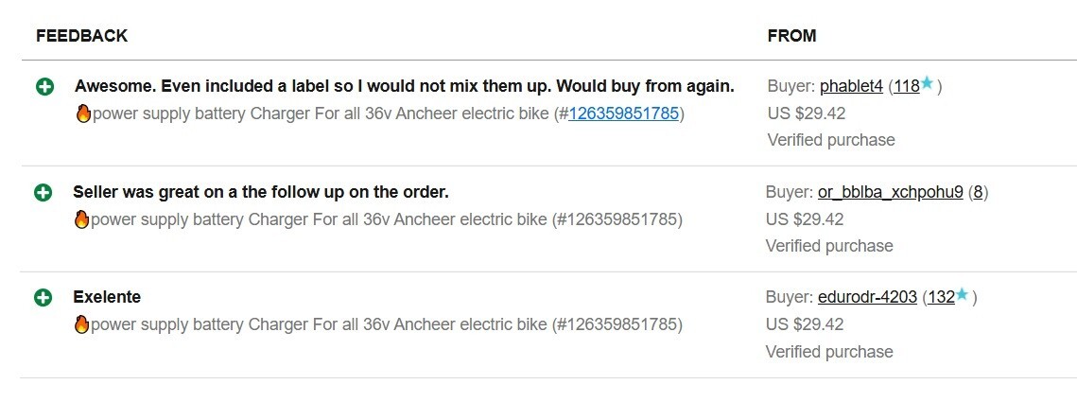The width and height of the screenshot is (1077, 402).
Task: View phablet4's feedback score of 118
Action: click(906, 87)
